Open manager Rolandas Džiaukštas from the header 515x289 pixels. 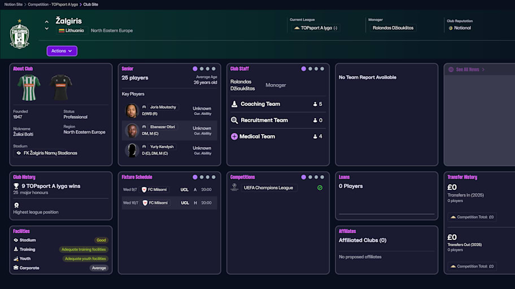coord(393,28)
